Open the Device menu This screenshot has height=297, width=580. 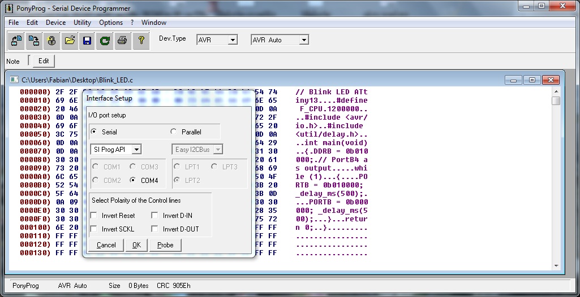pyautogui.click(x=56, y=23)
